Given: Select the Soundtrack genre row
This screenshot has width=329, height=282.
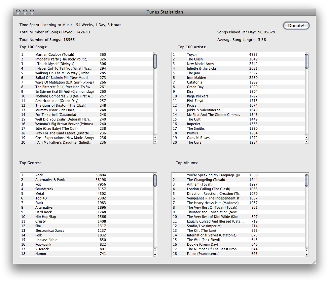Looking at the screenshot, I should pyautogui.click(x=87, y=189).
